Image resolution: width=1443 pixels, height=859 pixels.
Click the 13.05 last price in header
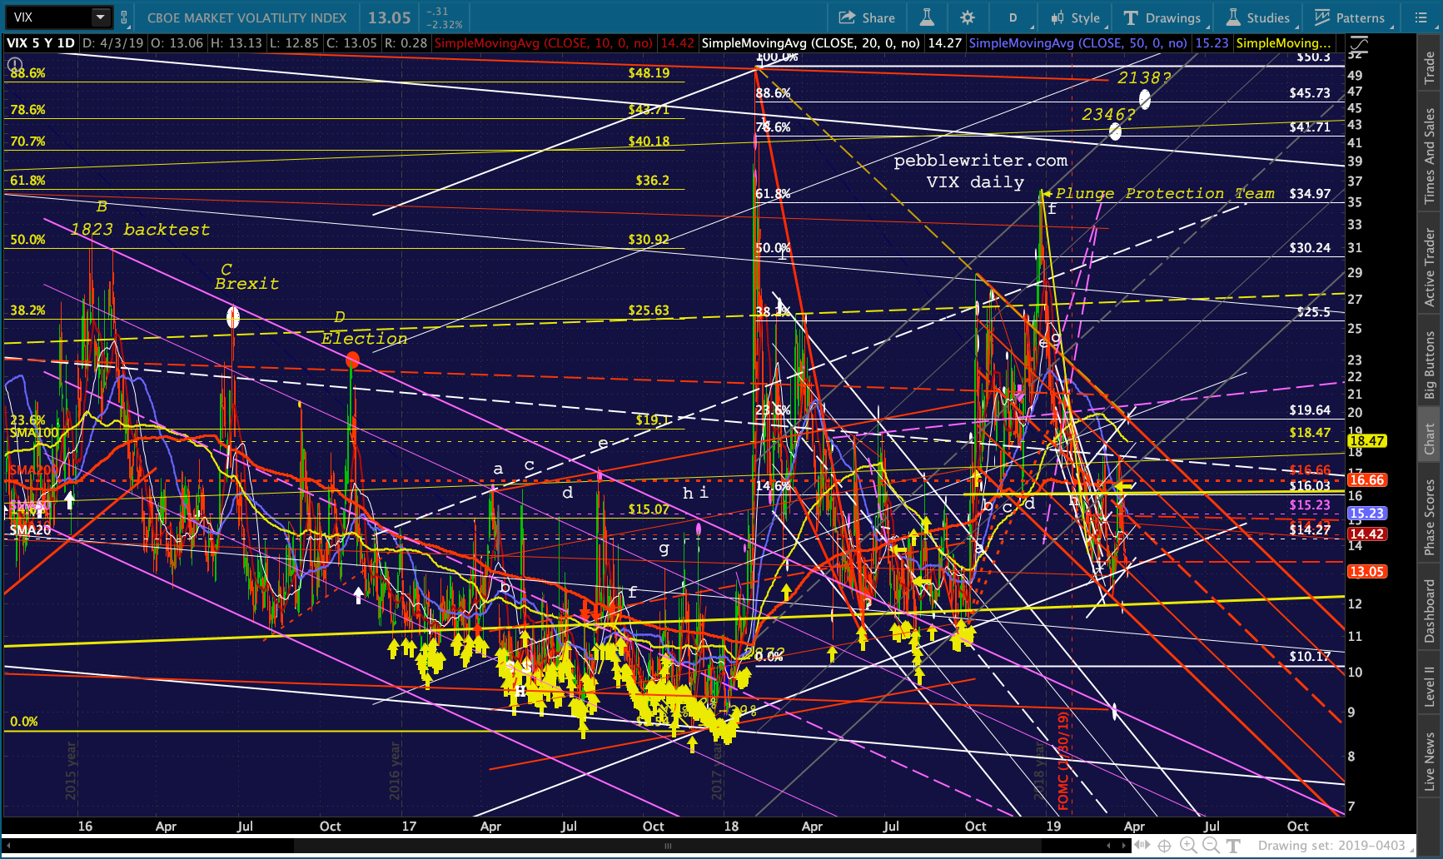coord(390,17)
